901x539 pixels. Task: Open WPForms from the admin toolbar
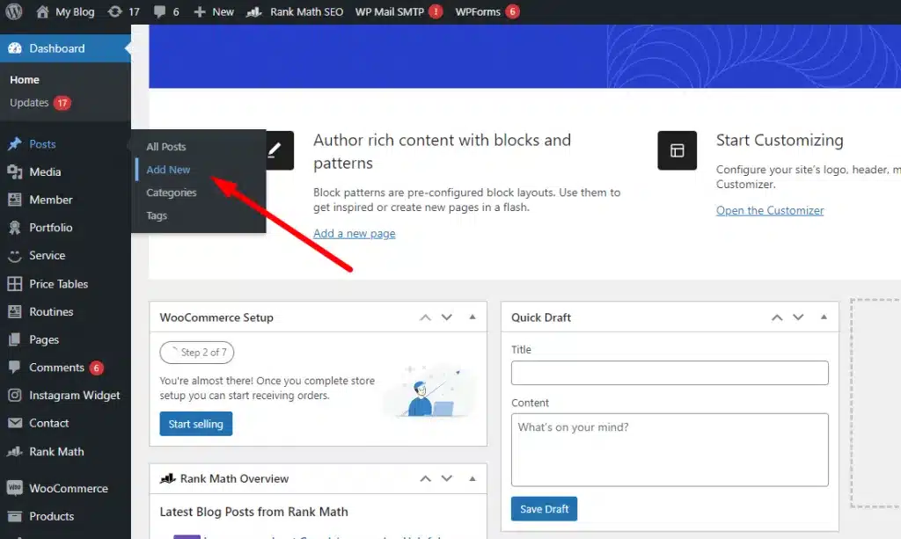[479, 11]
